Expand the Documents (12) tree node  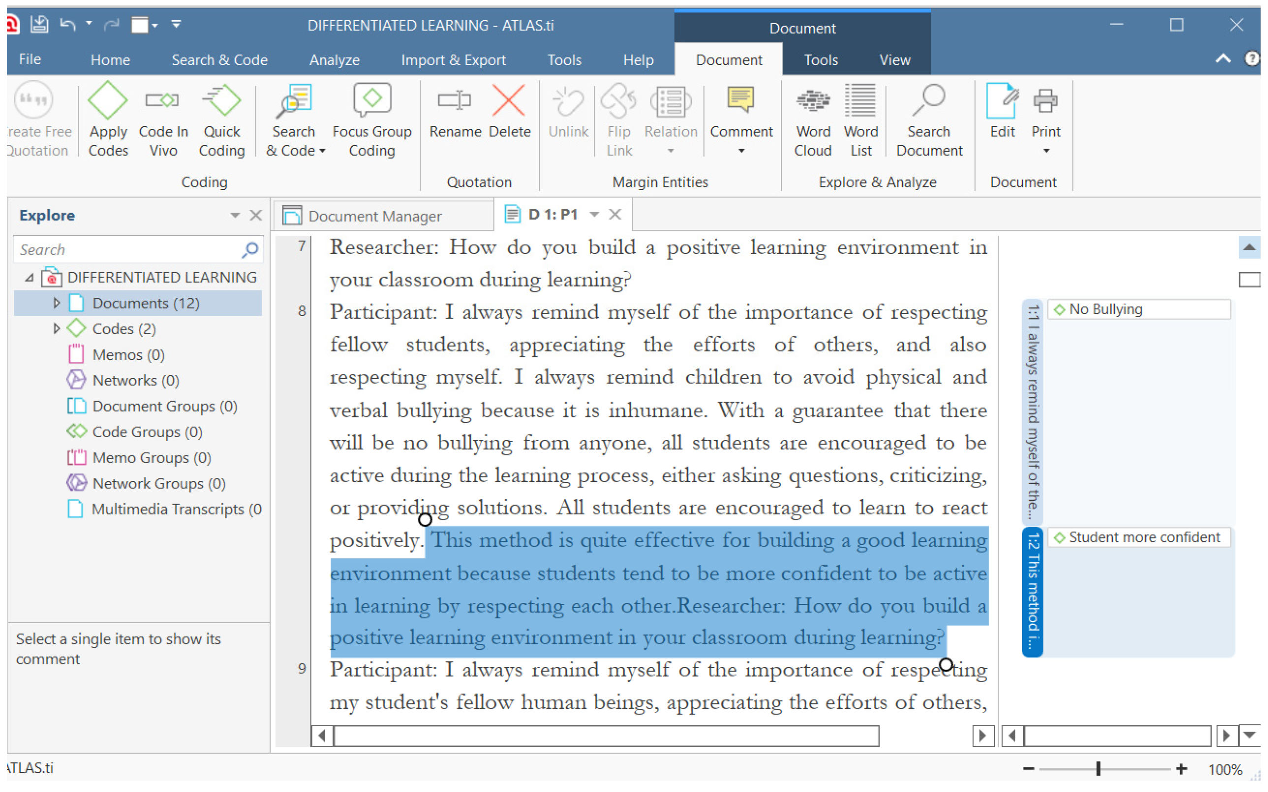click(57, 303)
